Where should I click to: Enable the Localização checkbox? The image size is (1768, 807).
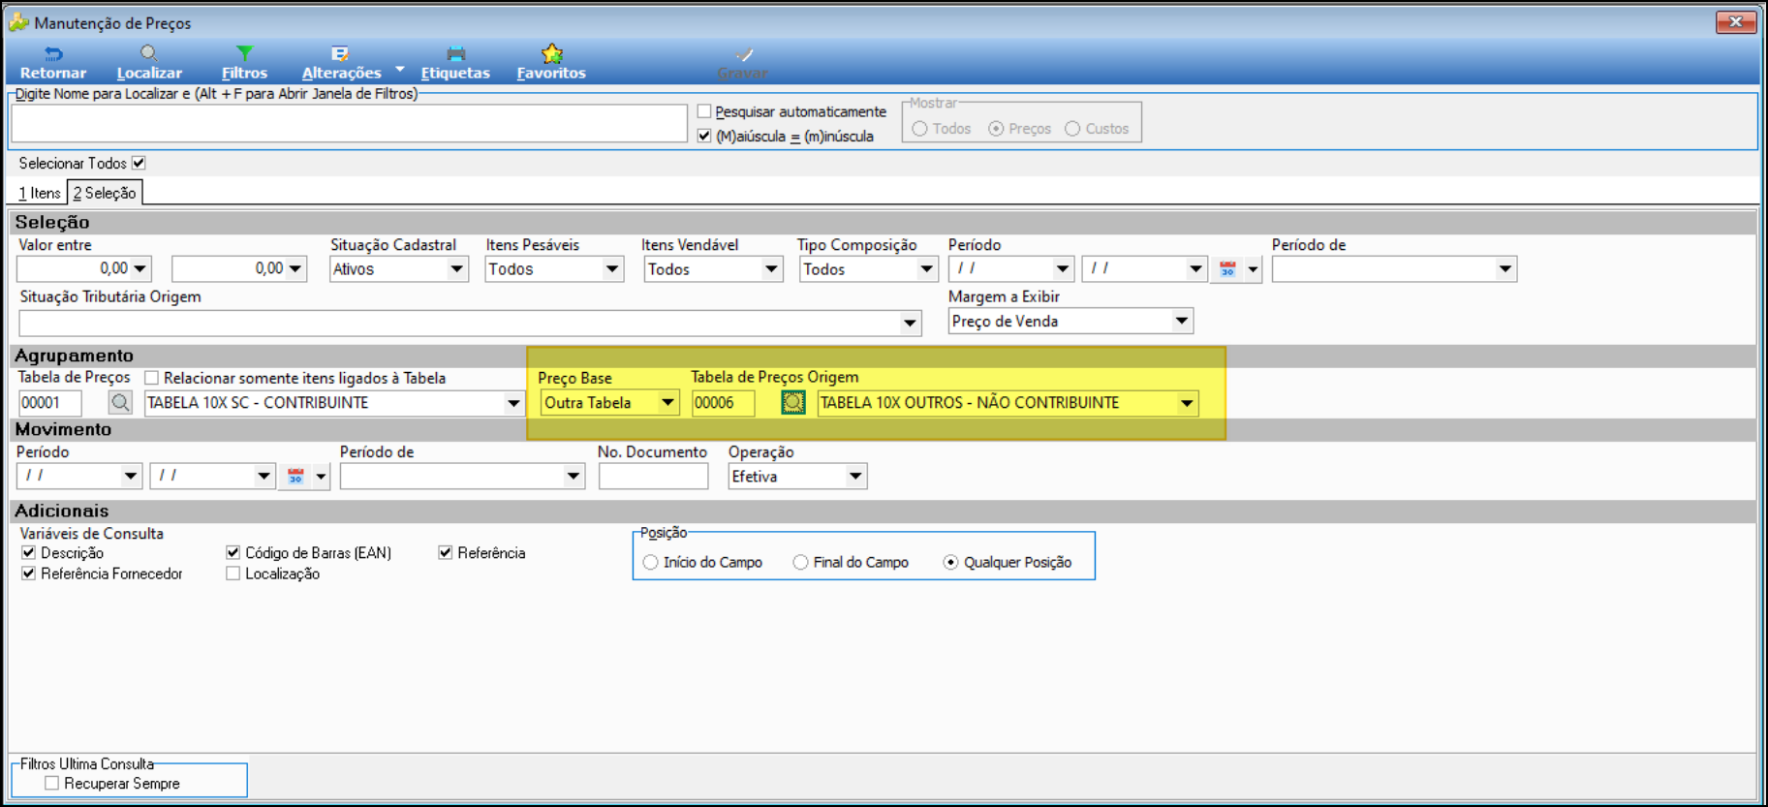233,574
